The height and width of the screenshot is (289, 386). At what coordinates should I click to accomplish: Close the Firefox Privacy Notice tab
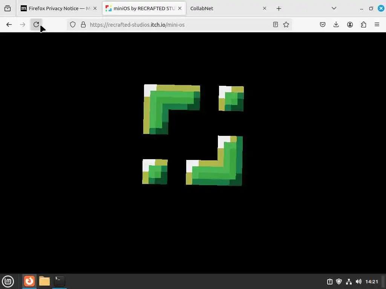tap(95, 8)
